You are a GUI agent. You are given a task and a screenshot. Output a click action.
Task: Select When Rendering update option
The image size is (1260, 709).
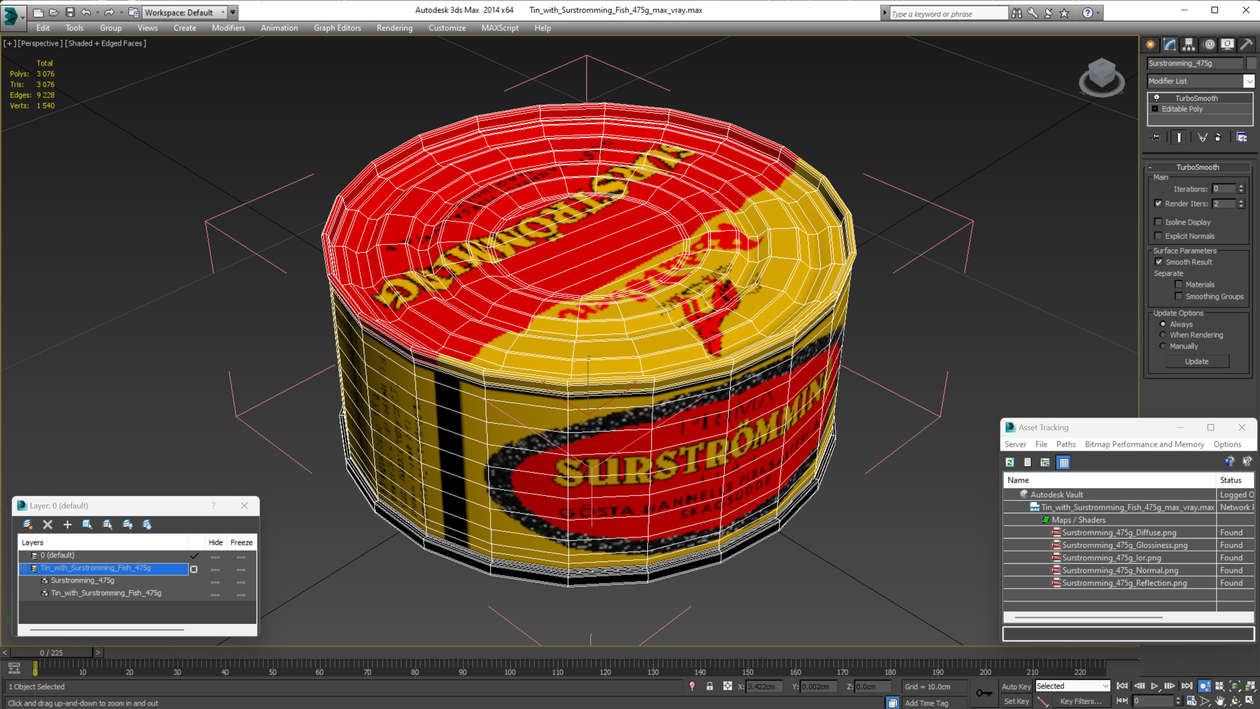(1163, 335)
